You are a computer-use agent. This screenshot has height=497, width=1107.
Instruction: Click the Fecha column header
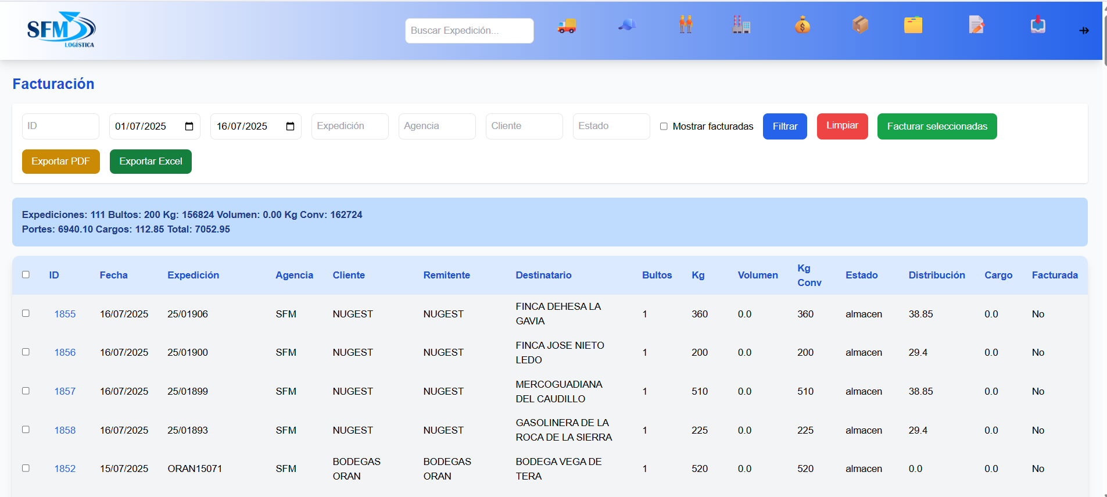(x=113, y=275)
